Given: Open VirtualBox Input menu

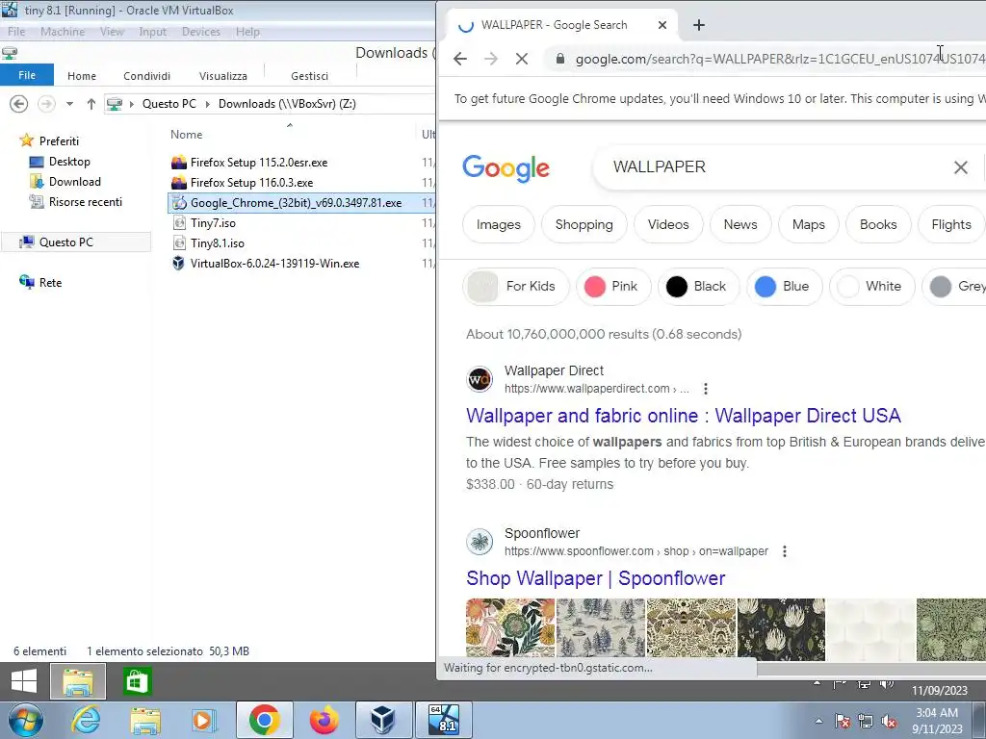Looking at the screenshot, I should point(153,32).
